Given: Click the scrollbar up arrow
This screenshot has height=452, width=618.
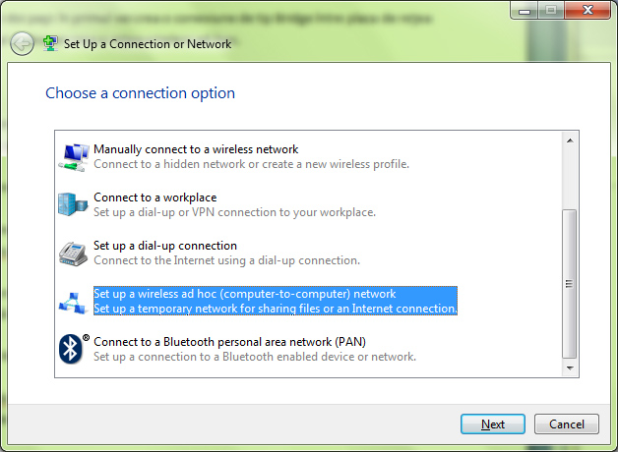Looking at the screenshot, I should (570, 141).
